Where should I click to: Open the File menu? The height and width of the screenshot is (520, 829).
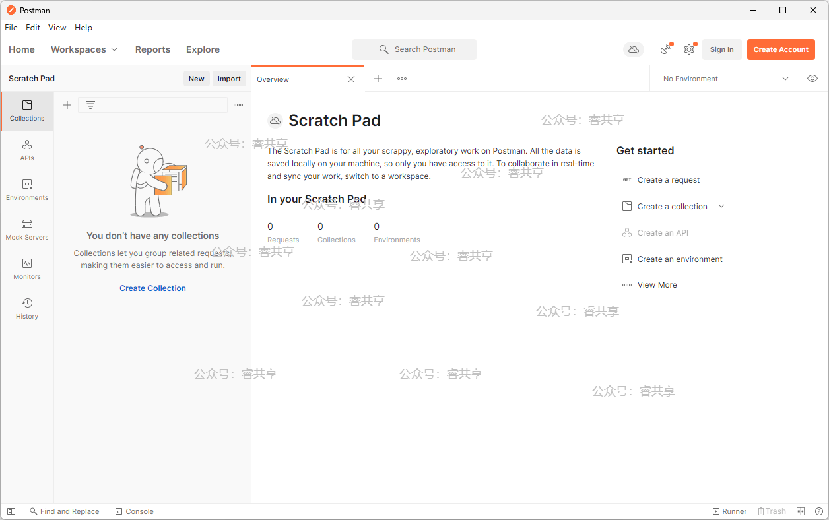tap(11, 28)
